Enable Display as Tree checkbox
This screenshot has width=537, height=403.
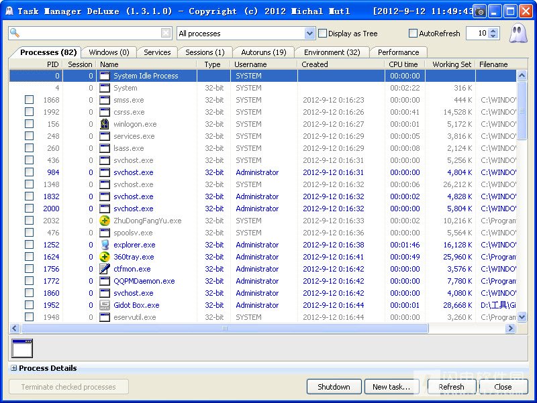(322, 33)
